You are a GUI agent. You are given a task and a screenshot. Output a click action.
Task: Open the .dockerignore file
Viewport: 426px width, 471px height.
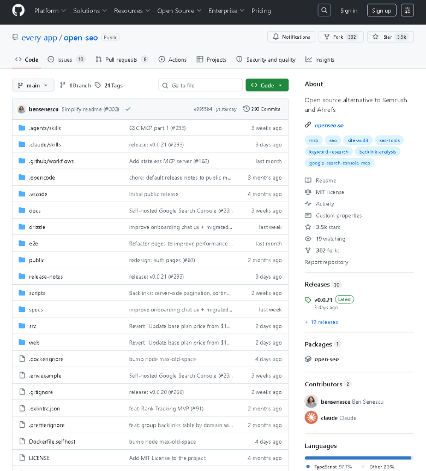(46, 359)
